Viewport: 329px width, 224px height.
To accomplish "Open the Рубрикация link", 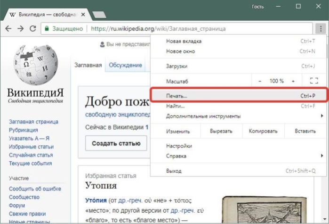I will tap(23, 130).
